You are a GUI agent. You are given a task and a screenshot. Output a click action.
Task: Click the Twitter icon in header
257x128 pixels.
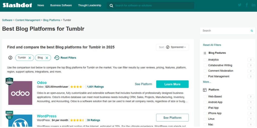pos(240,5)
